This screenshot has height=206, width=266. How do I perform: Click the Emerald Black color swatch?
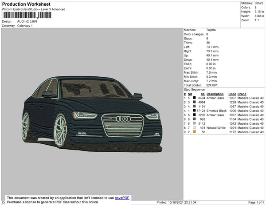click(194, 111)
